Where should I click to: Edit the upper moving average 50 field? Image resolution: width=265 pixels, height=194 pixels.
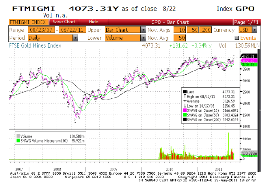192,30
